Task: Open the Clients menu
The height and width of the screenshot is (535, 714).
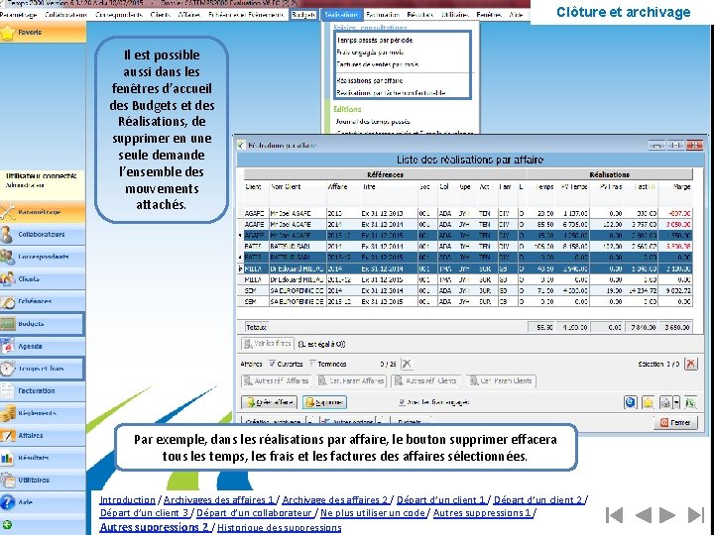Action: [x=161, y=15]
